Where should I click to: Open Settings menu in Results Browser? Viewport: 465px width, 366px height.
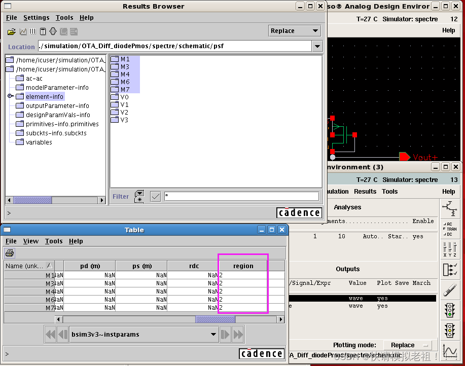(37, 17)
